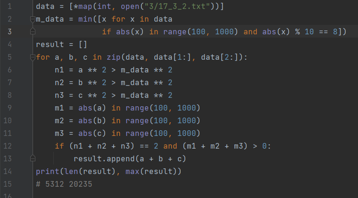Click variable m1 on line 9
Image resolution: width=358 pixels, height=198 pixels.
pyautogui.click(x=59, y=108)
